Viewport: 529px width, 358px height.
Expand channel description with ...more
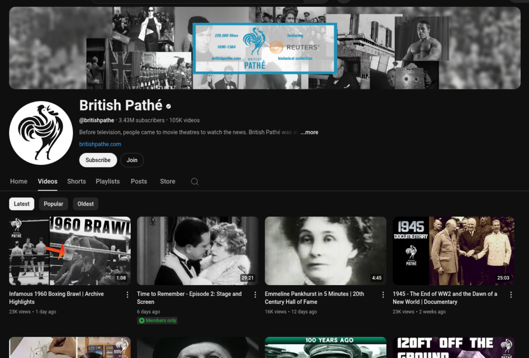[x=309, y=132]
